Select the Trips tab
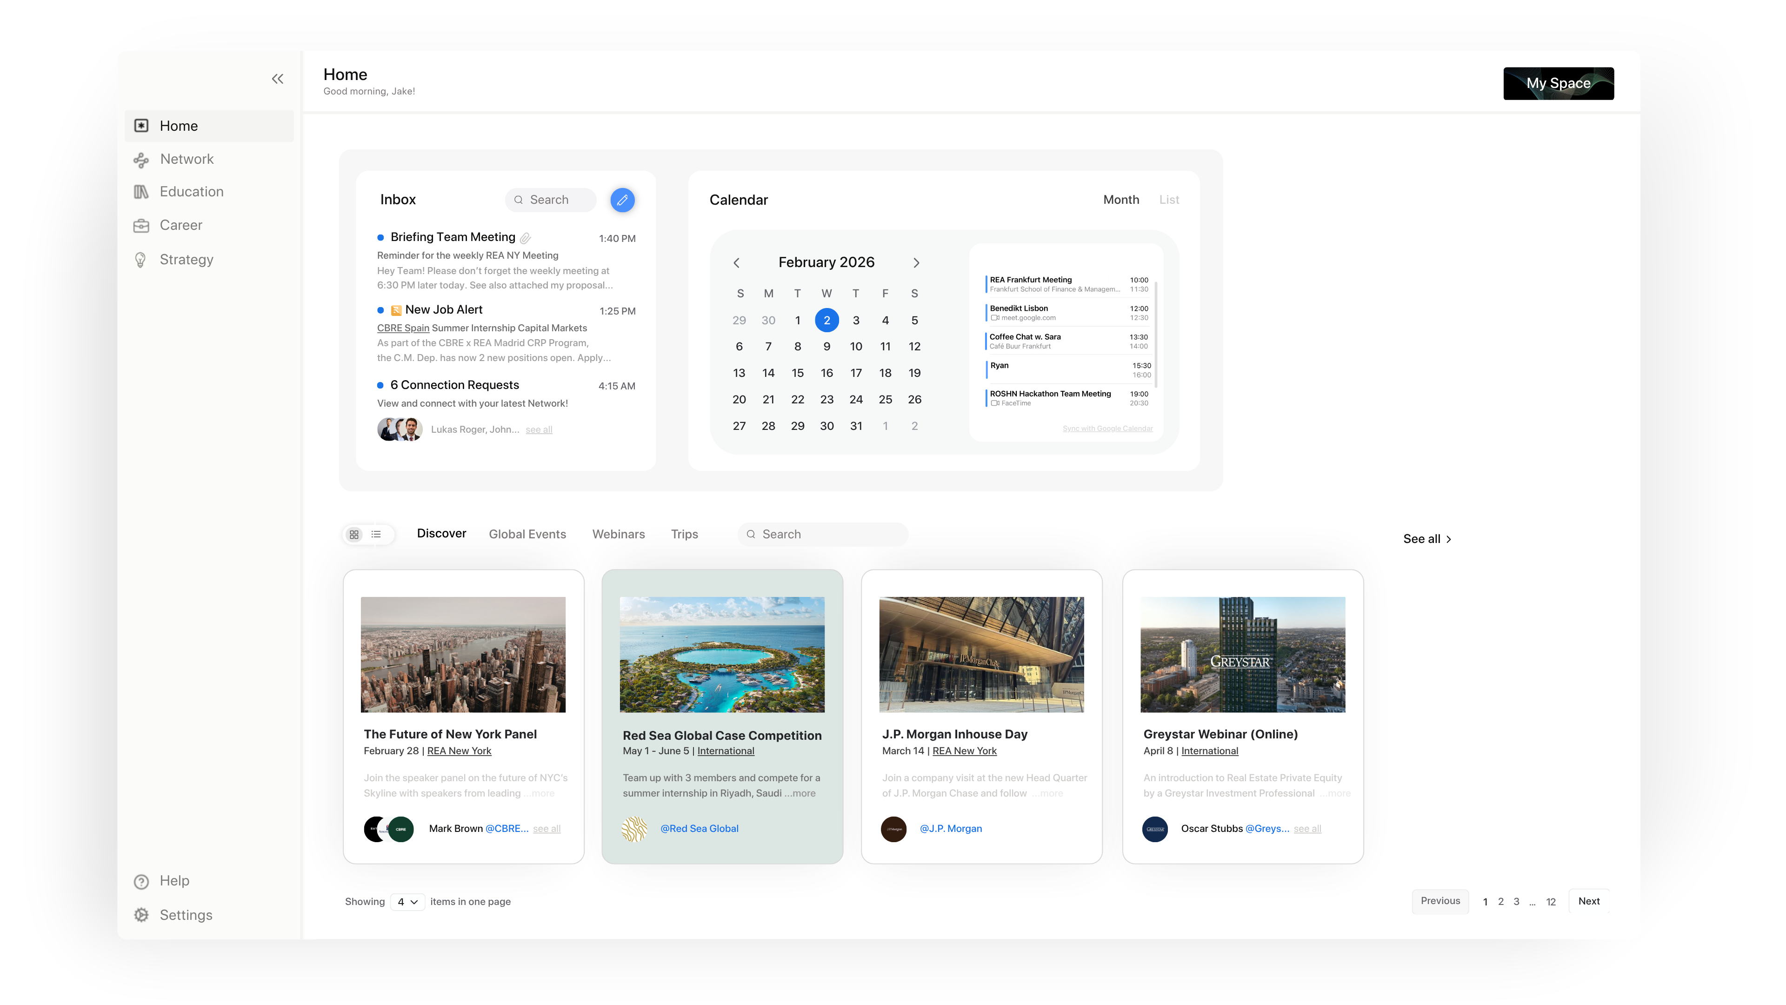Image resolution: width=1786 pixels, height=1005 pixels. (684, 534)
